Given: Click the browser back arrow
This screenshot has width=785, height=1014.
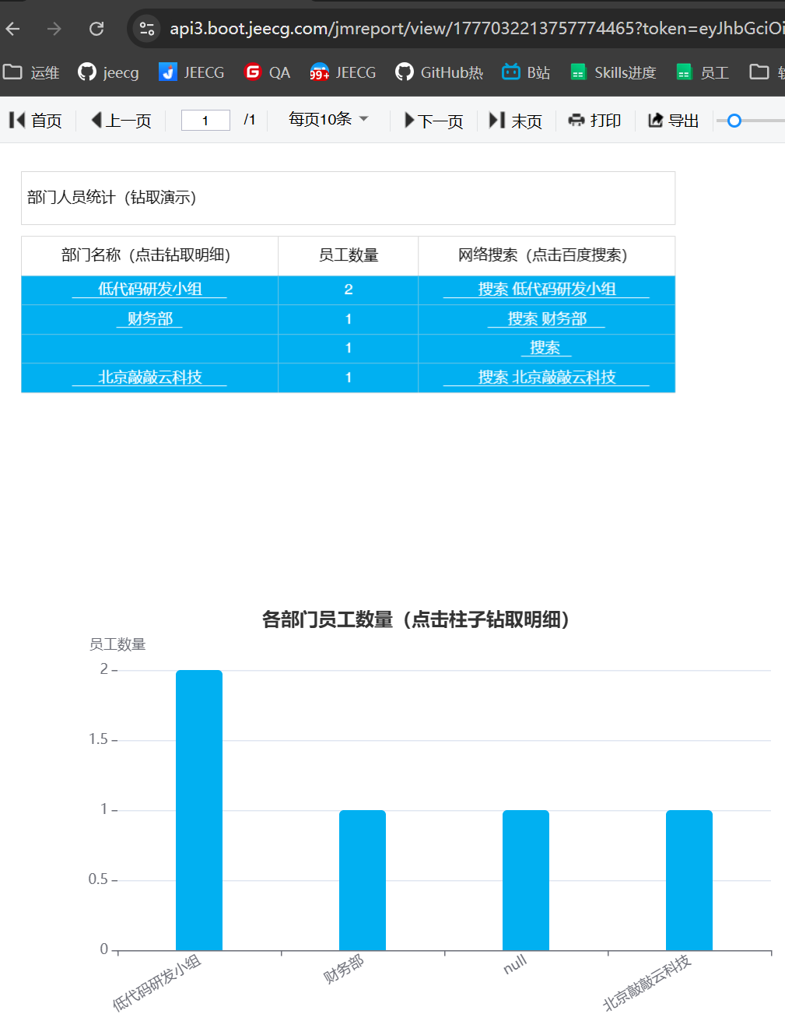Looking at the screenshot, I should coord(12,28).
